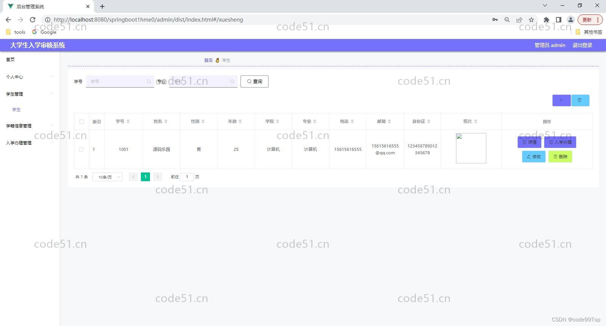The width and height of the screenshot is (606, 326).
Task: Click the site info icon before URL
Action: tap(48, 20)
